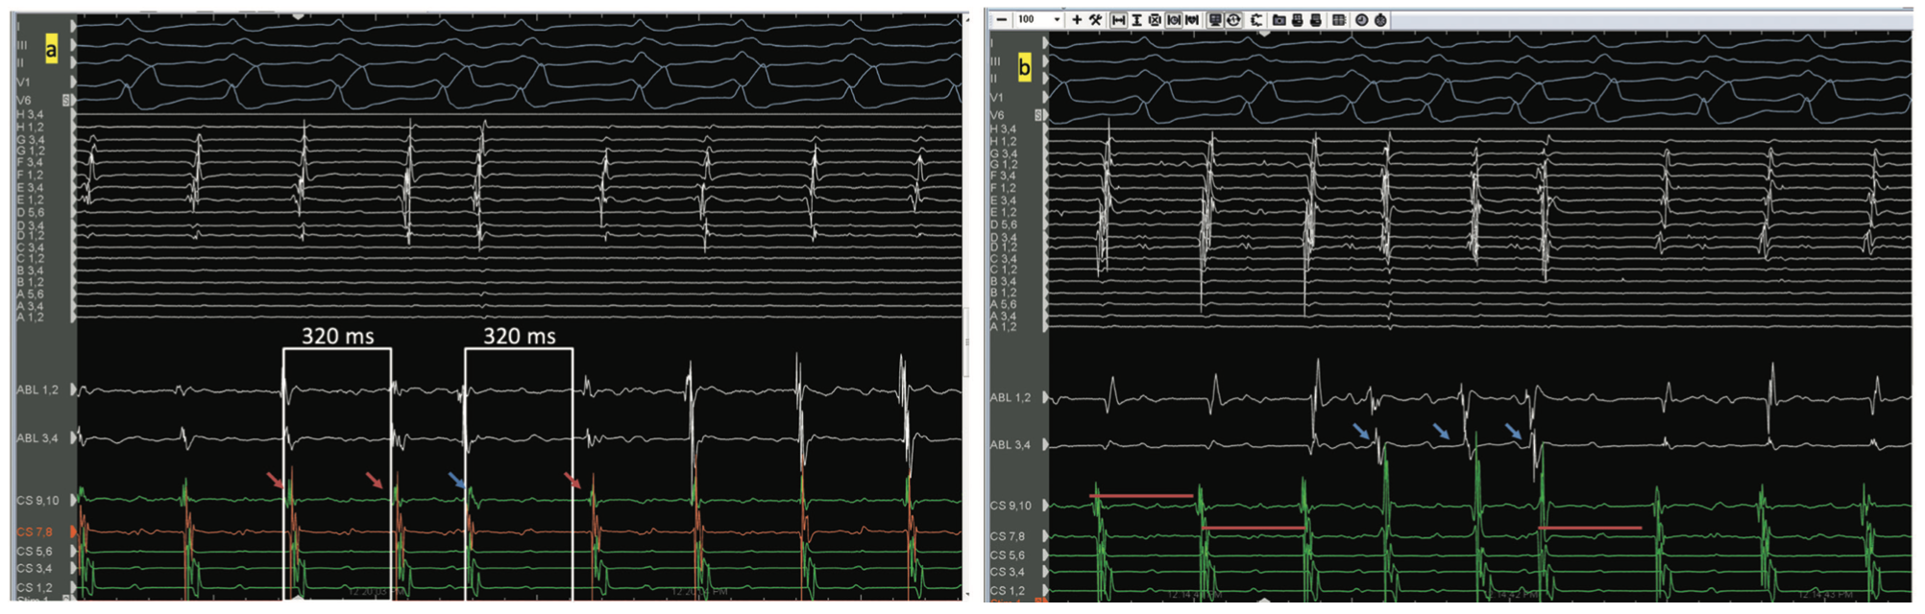Select the ABL 3,4 channel label in panel b
The height and width of the screenshot is (614, 1925).
point(1010,445)
